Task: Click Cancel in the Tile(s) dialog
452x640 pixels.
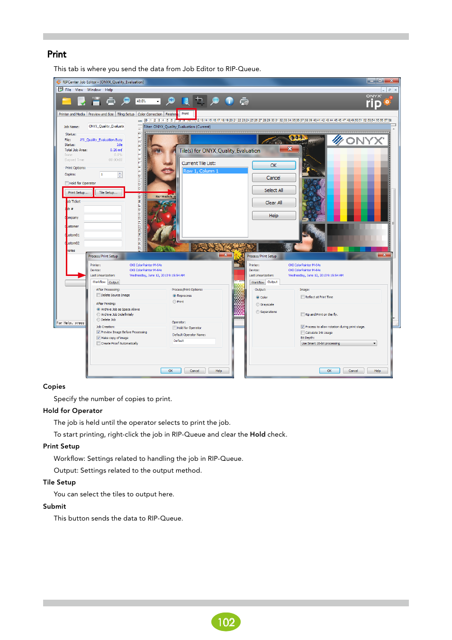Action: tap(274, 178)
